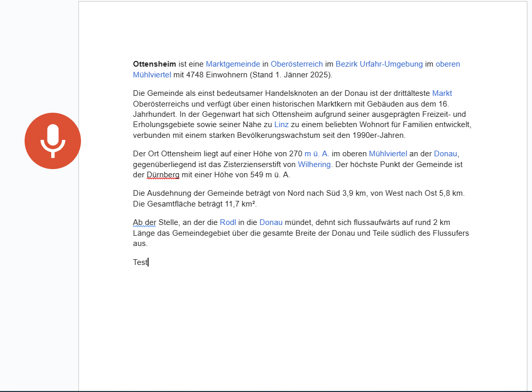Place cursor after the word Test
The width and height of the screenshot is (532, 392).
click(147, 262)
